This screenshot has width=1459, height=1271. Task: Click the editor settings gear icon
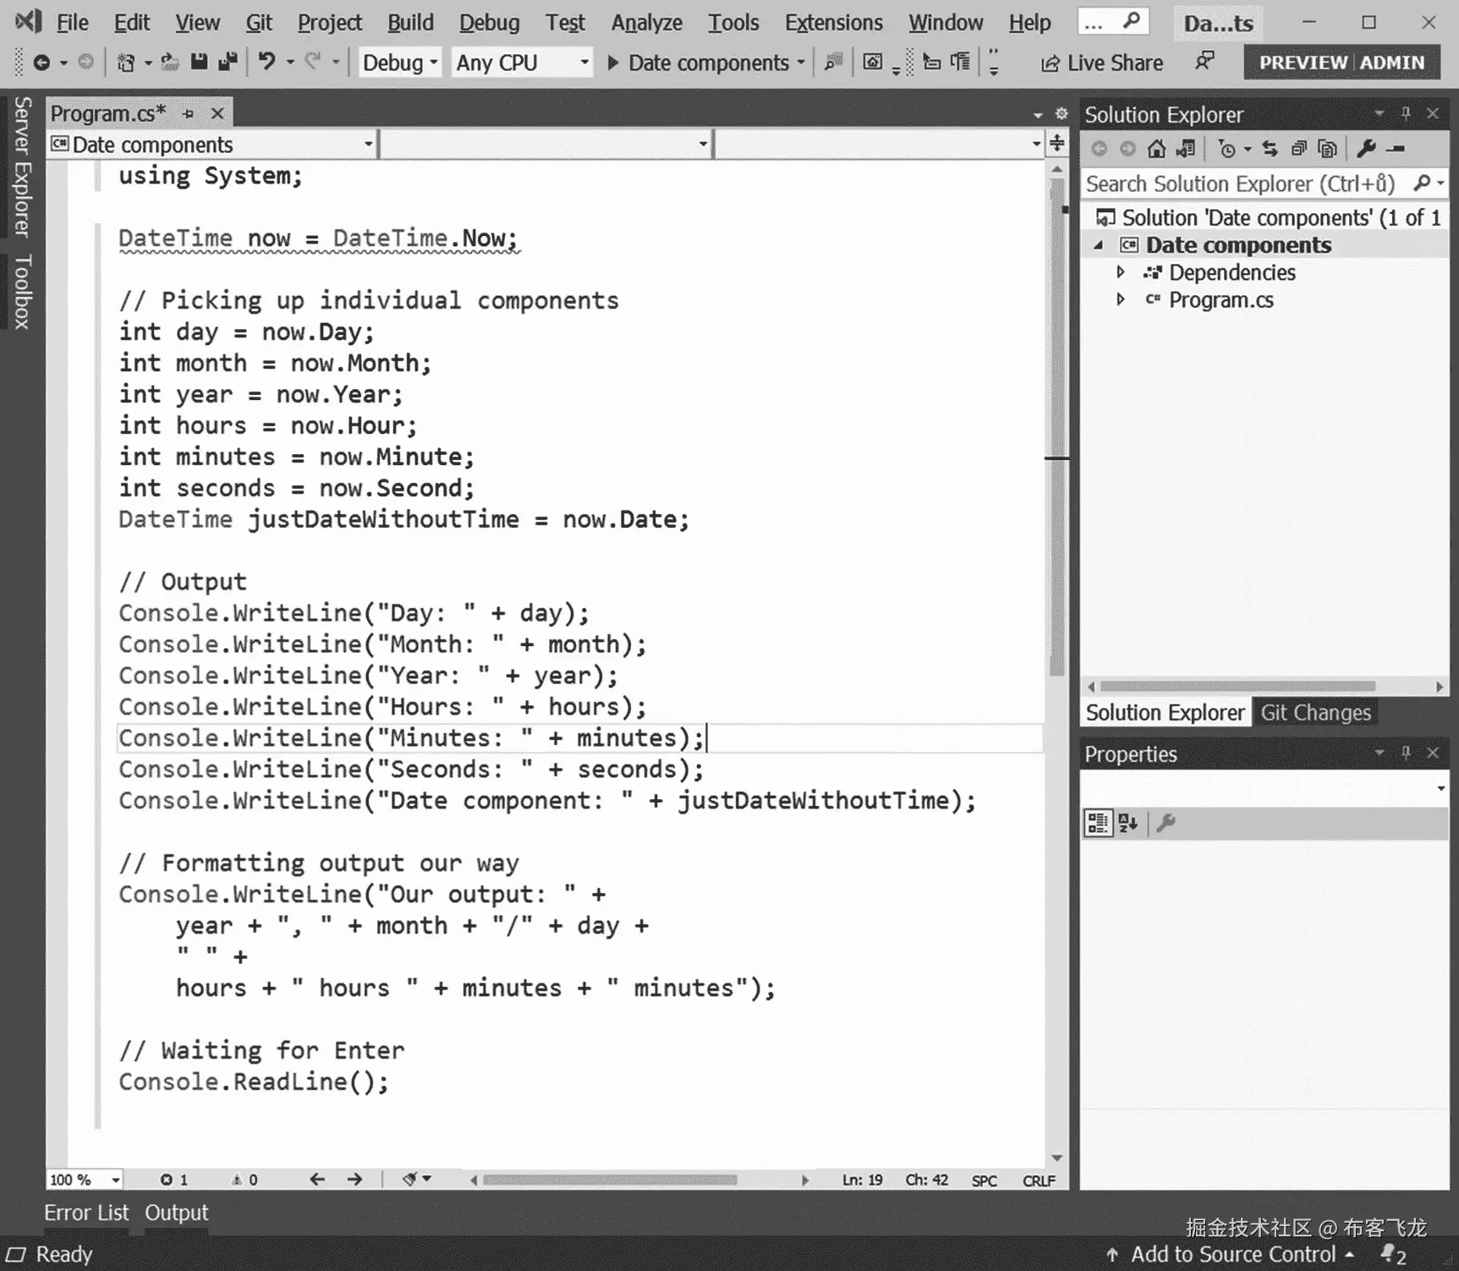[1061, 113]
